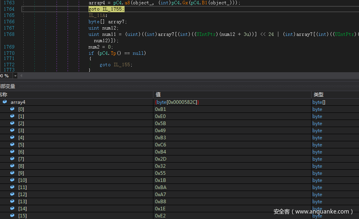The height and width of the screenshot is (219, 359).
Task: Follow the IL_155 goto label
Action: [122, 65]
